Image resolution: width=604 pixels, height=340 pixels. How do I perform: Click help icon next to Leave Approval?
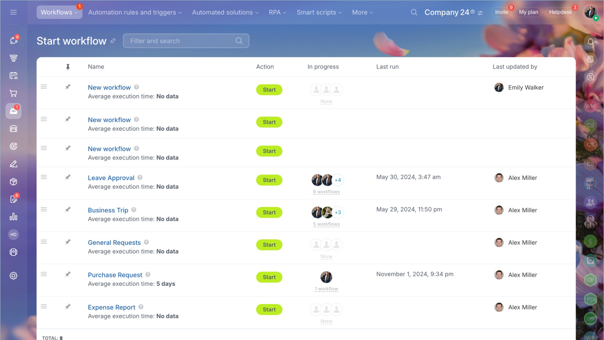coord(140,178)
